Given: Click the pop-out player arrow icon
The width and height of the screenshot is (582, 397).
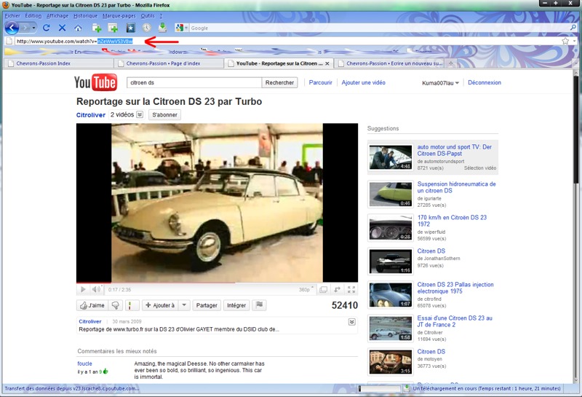Looking at the screenshot, I should [x=337, y=290].
